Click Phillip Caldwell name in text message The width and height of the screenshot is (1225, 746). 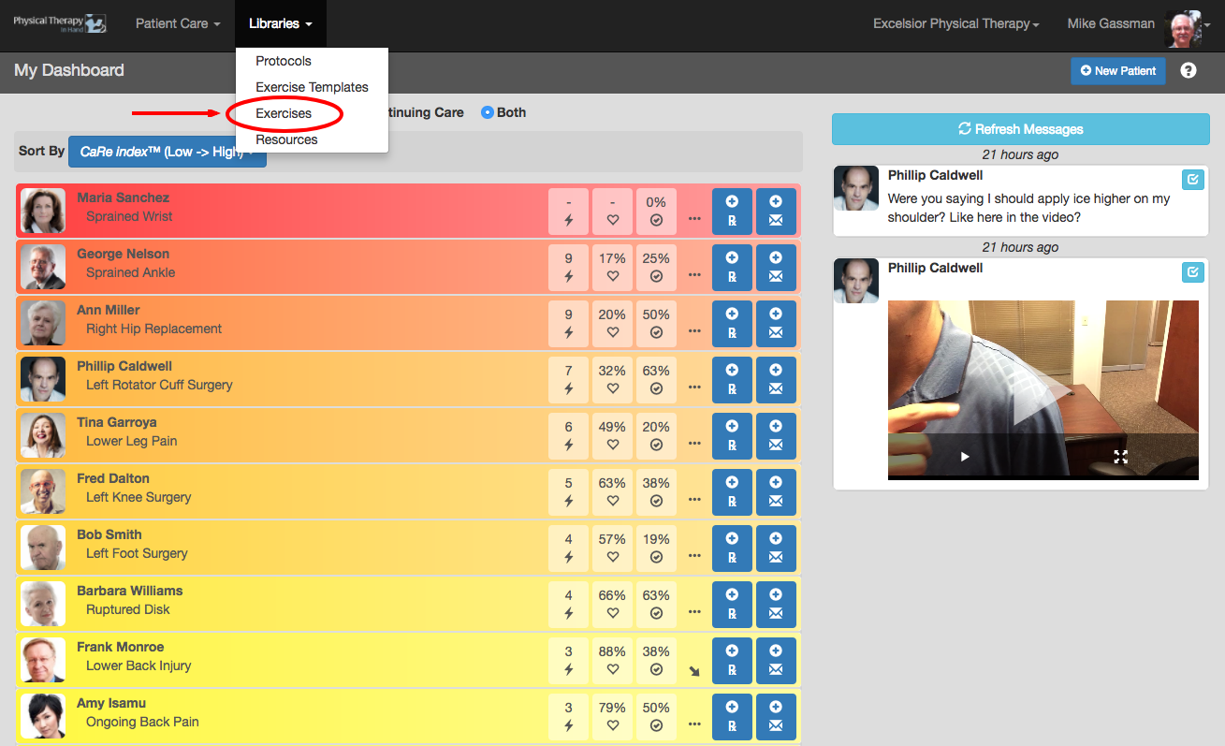[x=935, y=175]
